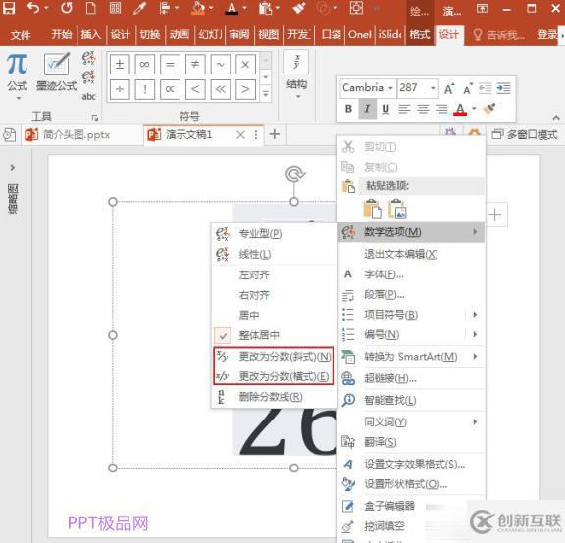
Task: Click the increase indent icon in mini toolbar
Action: pos(504,88)
